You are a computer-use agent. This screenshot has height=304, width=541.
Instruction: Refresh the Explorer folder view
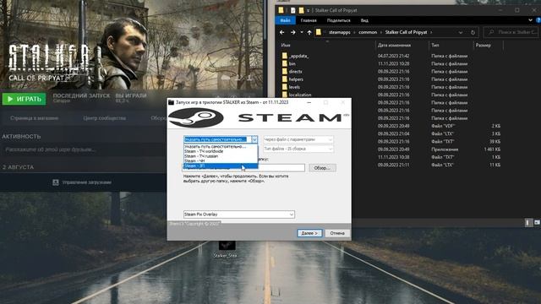(x=473, y=32)
